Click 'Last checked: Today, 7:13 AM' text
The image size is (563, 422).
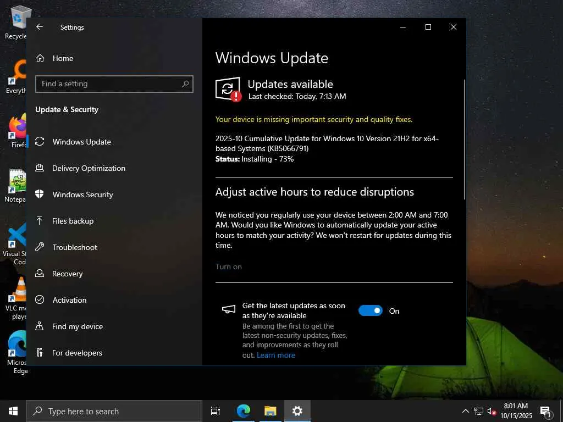(297, 96)
